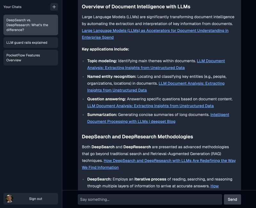Click DeepSearch and DeepResearch Methodologies heading
The image size is (256, 208).
click(137, 137)
